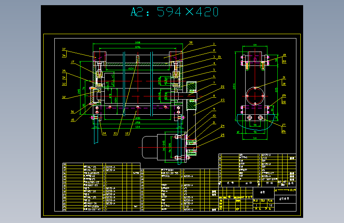The image size is (344, 223).
Task: Pick part balloon number 6
Action: [x=214, y=76]
